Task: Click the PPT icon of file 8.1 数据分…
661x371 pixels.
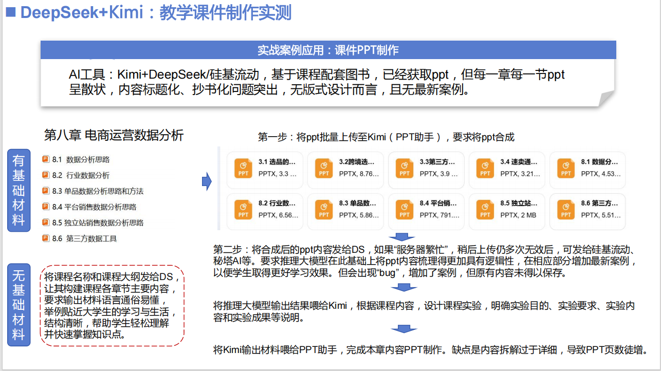Action: pyautogui.click(x=566, y=168)
